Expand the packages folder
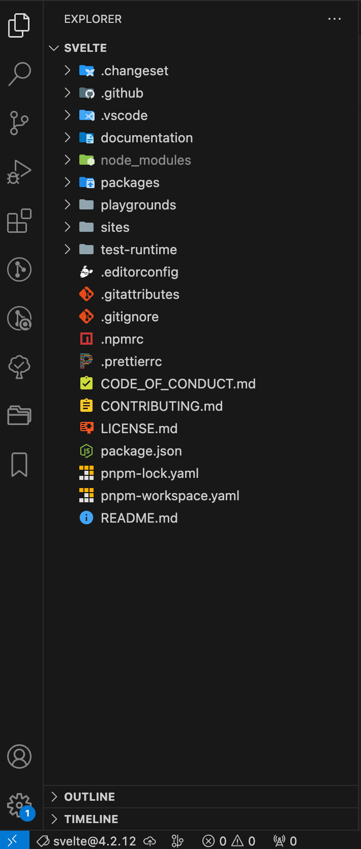This screenshot has width=361, height=849. coord(130,183)
